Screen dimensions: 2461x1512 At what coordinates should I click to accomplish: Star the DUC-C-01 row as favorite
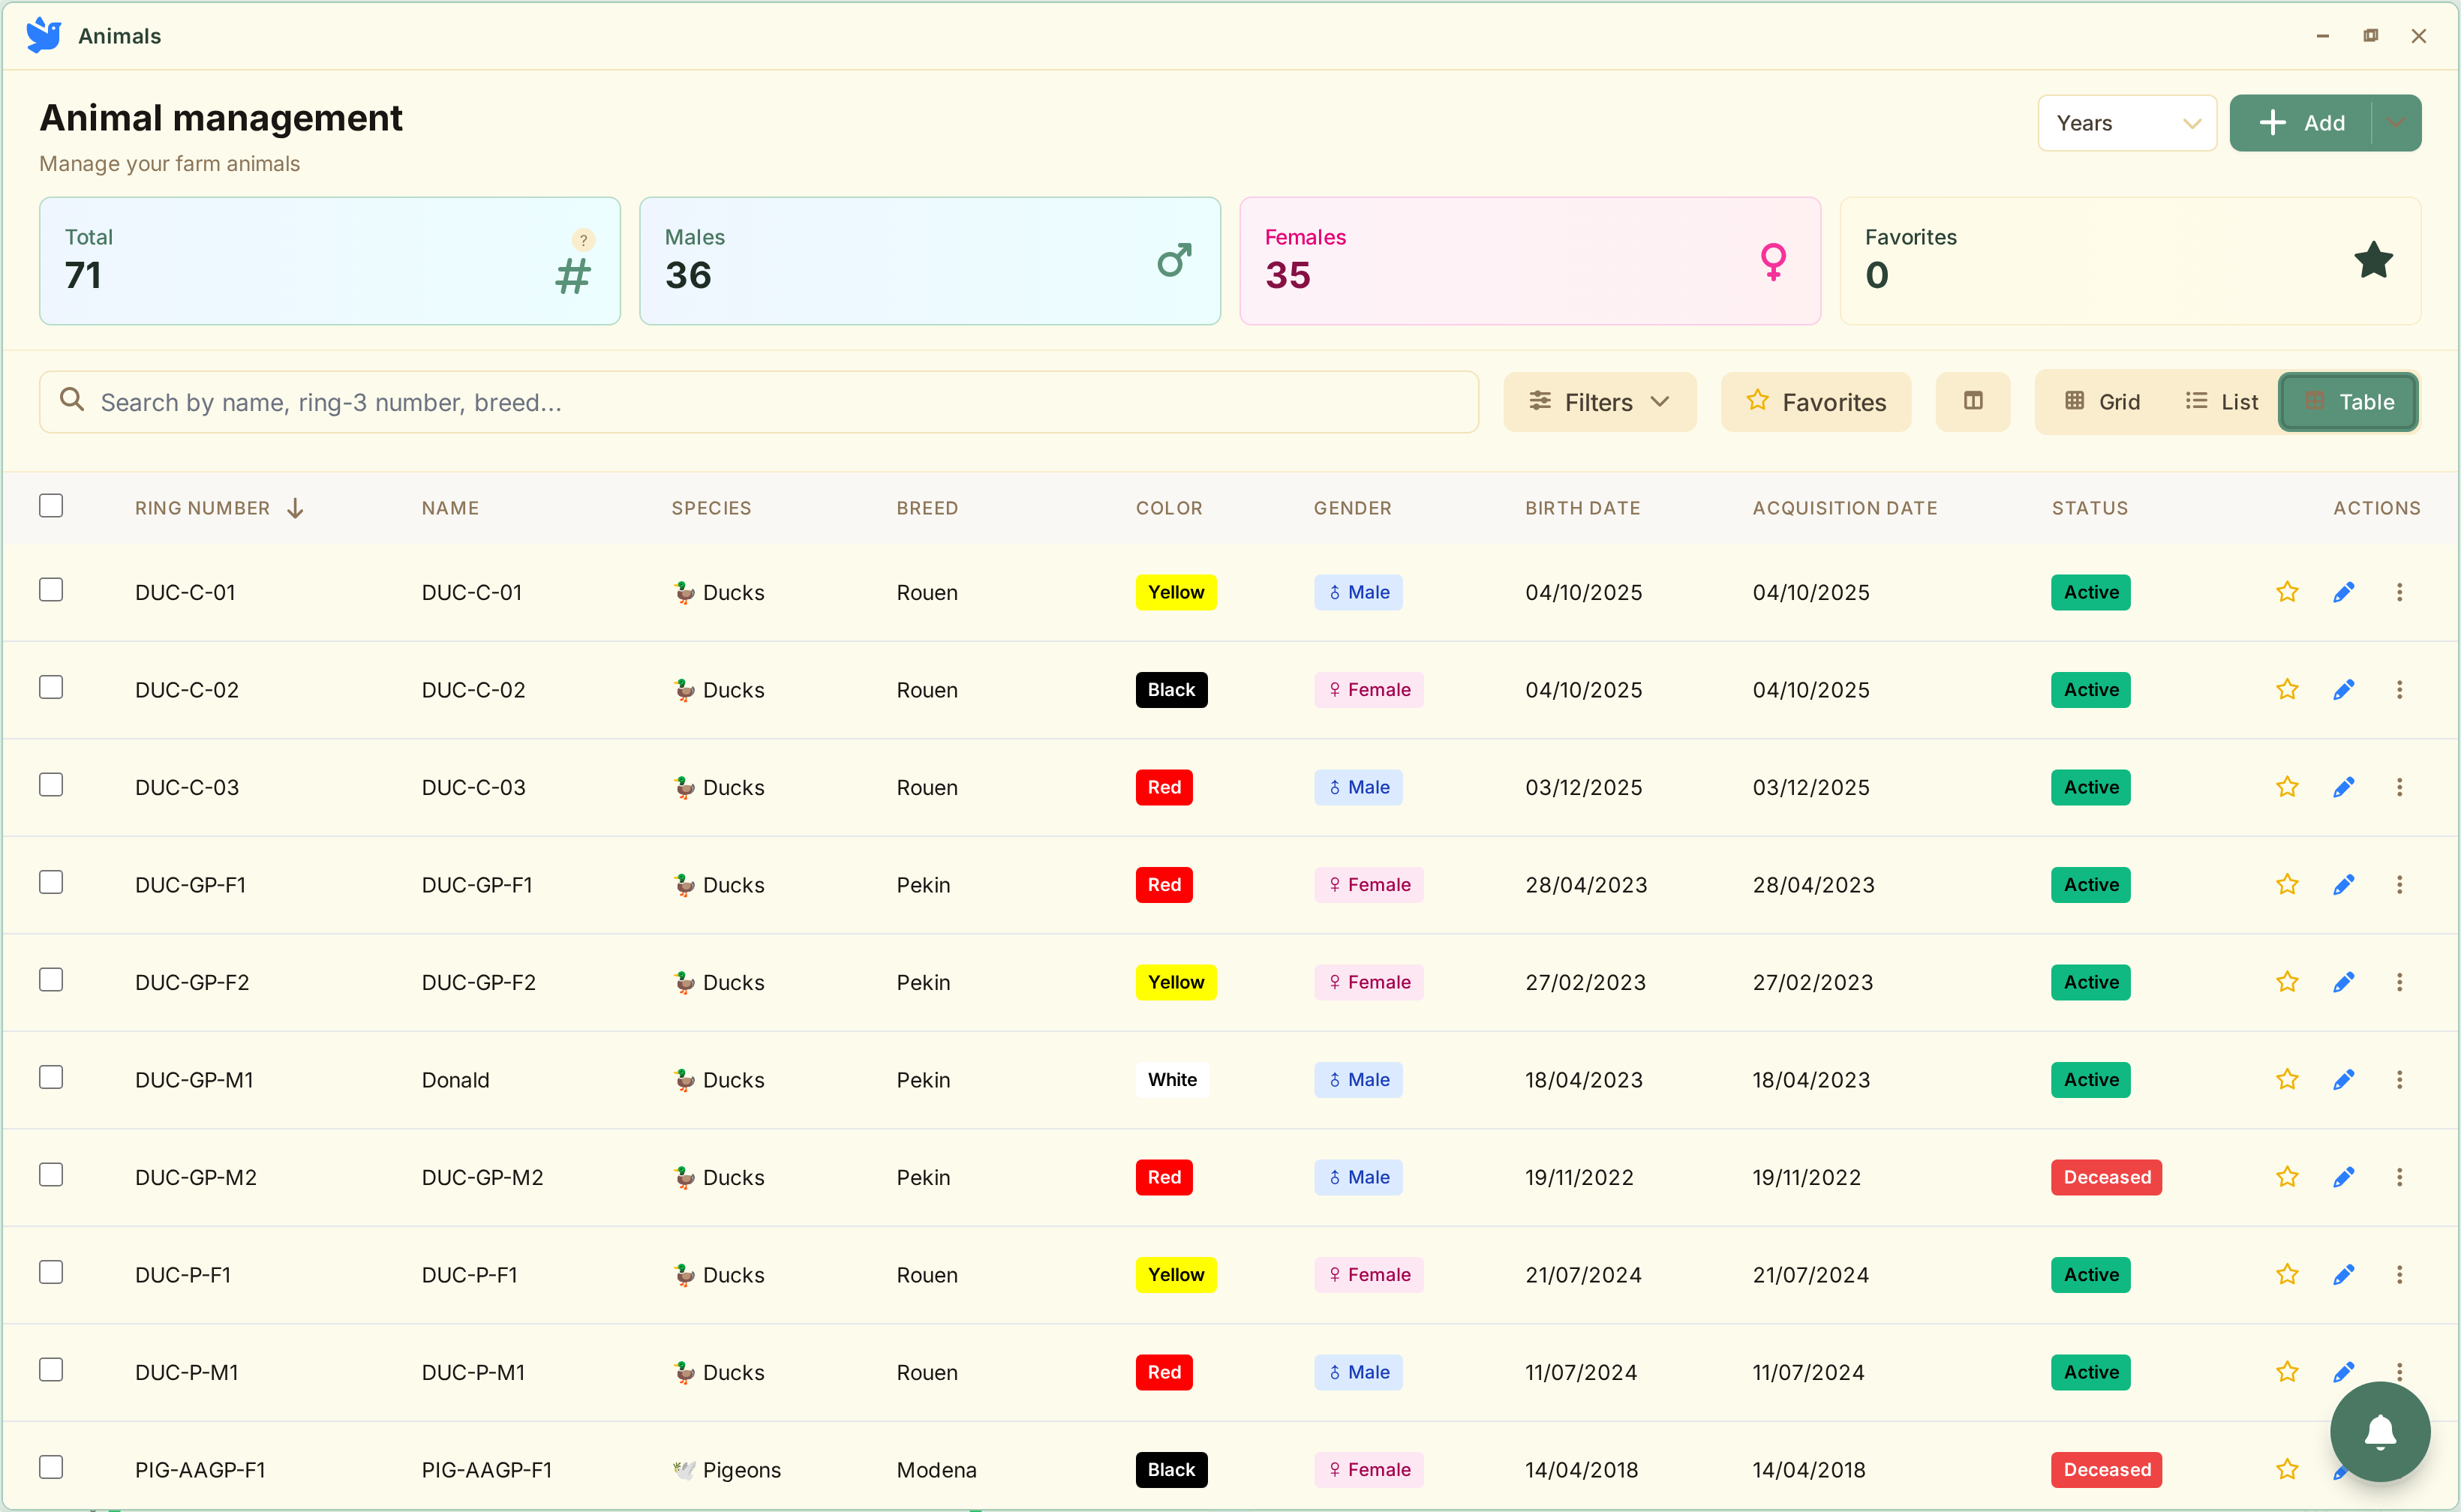pyautogui.click(x=2287, y=592)
